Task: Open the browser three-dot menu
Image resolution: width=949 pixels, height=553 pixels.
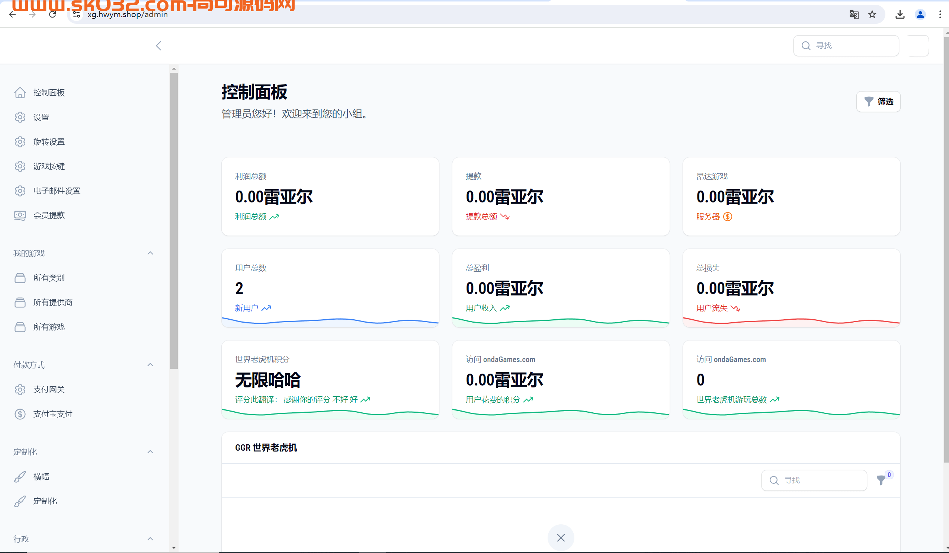Action: 940,14
